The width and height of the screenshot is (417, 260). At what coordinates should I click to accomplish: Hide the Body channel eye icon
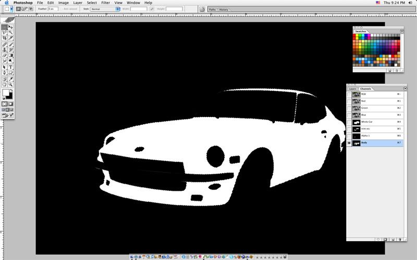pyautogui.click(x=349, y=142)
